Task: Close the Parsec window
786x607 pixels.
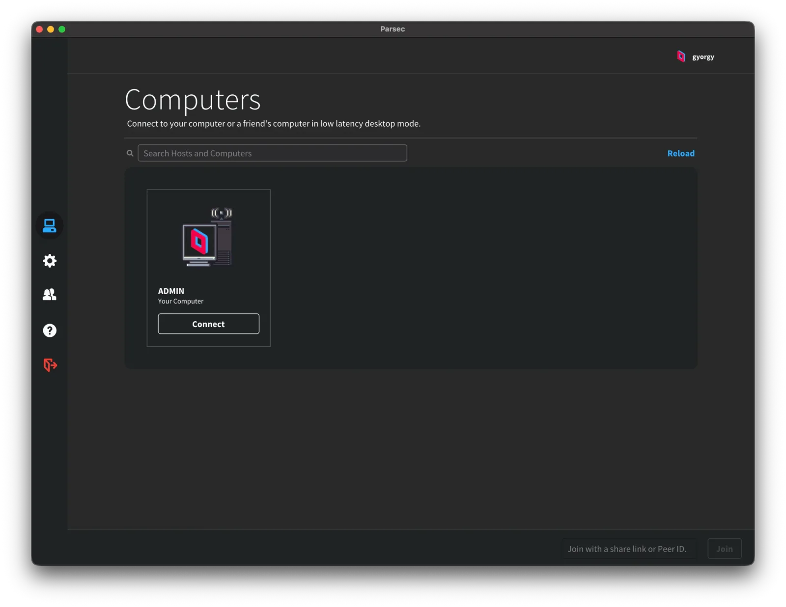Action: click(39, 29)
